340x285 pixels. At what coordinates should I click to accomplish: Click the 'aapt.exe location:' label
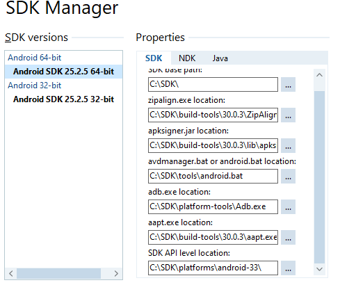coord(180,222)
